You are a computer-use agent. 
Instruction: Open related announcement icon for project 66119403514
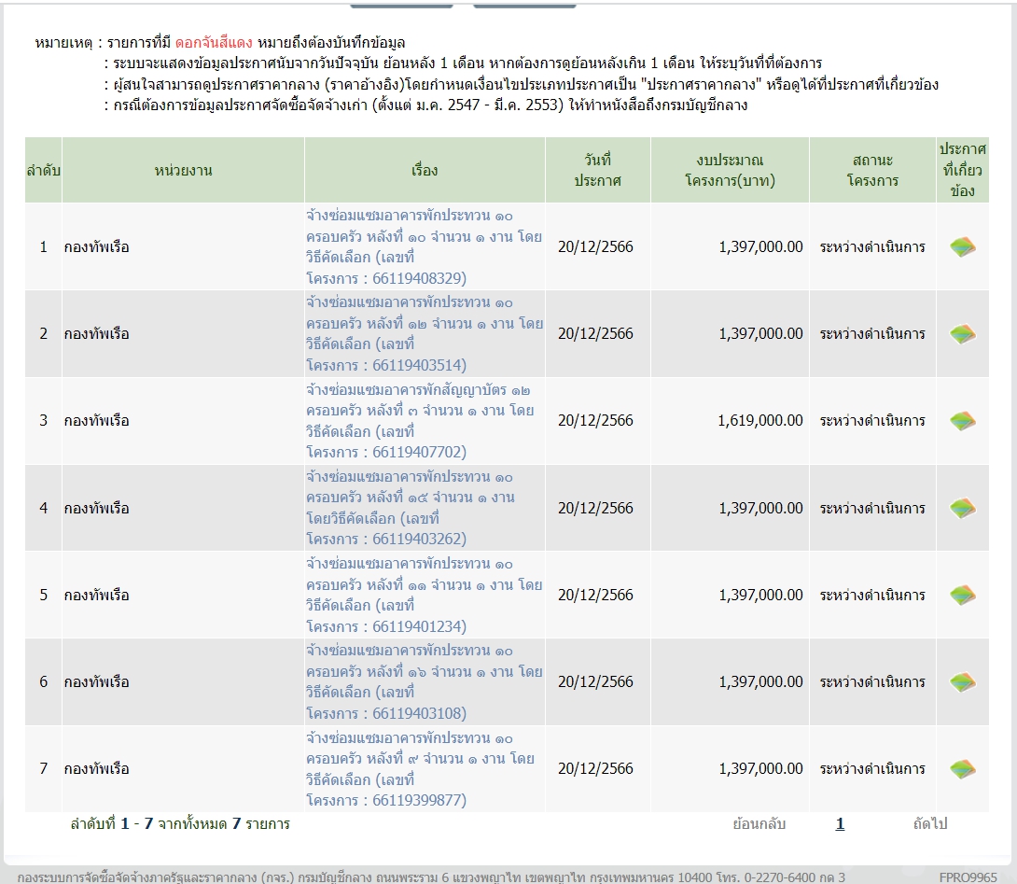point(963,334)
